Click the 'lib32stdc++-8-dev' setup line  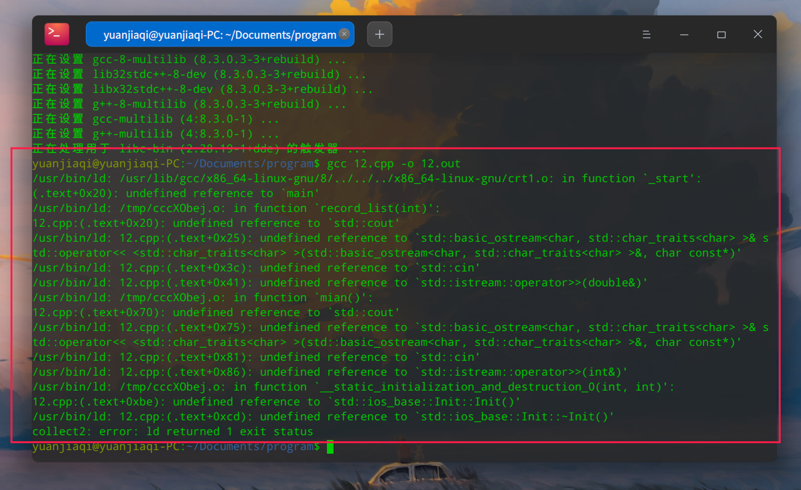pyautogui.click(x=199, y=74)
